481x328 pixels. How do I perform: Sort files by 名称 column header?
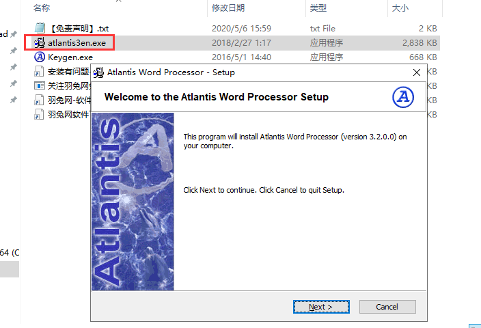click(42, 8)
